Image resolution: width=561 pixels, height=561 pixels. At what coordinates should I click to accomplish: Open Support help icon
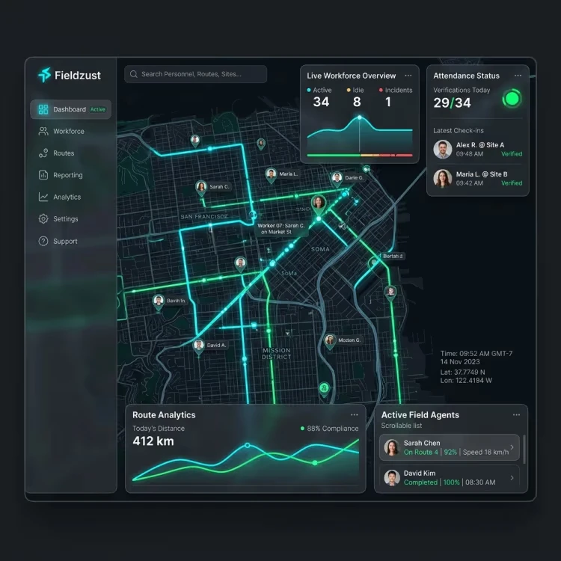coord(43,241)
